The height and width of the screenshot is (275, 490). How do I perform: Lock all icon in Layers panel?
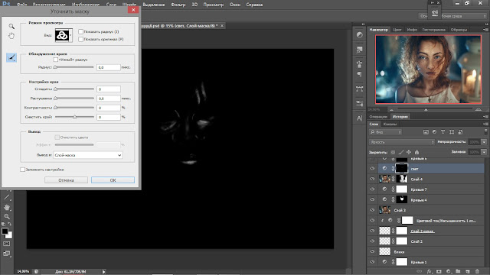(x=416, y=152)
